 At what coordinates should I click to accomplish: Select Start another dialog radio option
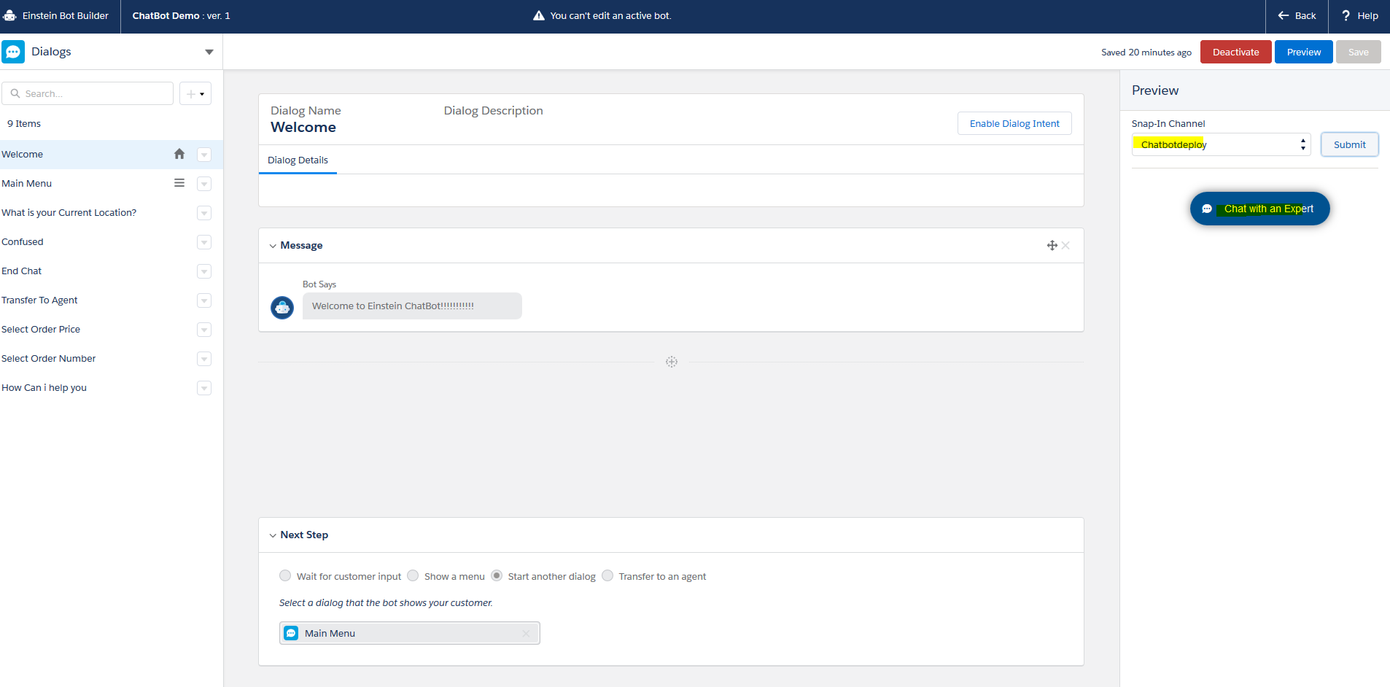(x=497, y=575)
